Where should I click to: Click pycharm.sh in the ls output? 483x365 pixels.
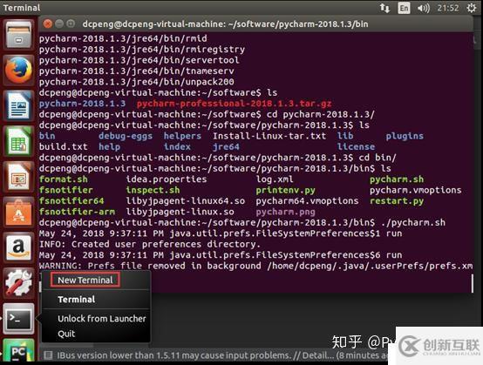tap(397, 179)
